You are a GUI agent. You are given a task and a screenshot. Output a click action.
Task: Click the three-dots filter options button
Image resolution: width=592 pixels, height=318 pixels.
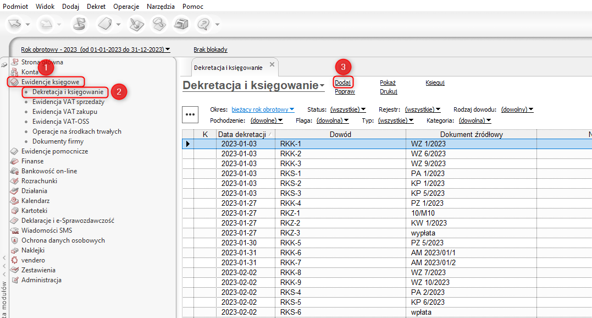190,114
